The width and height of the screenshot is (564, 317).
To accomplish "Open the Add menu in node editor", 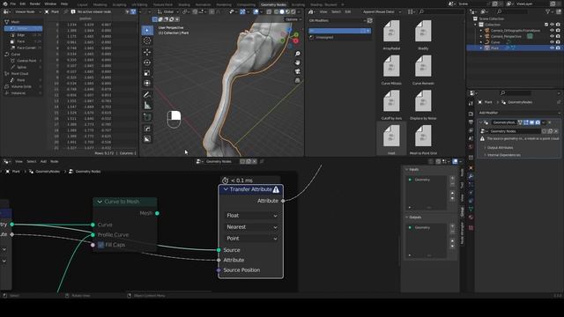I will 43,162.
